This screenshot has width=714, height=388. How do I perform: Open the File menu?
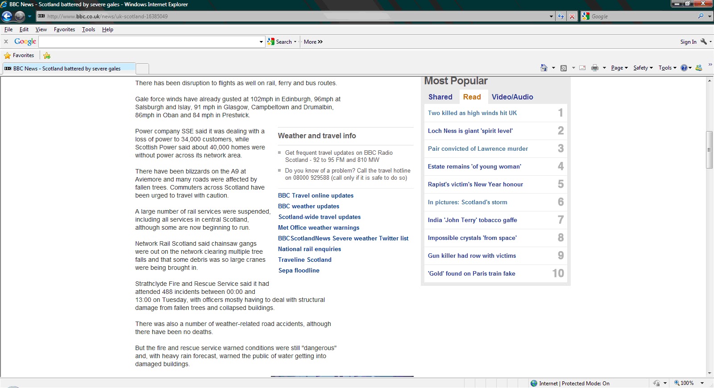pos(8,29)
